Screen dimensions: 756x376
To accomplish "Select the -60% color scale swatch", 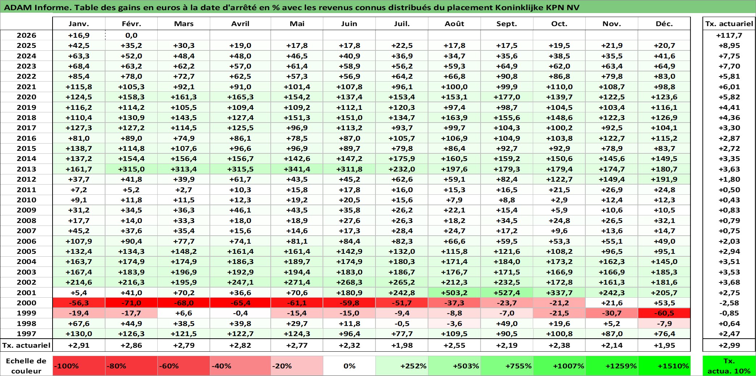I will tap(184, 366).
